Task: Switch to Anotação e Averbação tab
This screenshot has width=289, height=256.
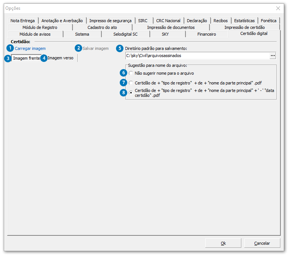Action: coord(62,21)
